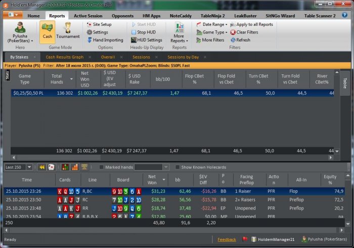Click Stop HUD

click(144, 32)
